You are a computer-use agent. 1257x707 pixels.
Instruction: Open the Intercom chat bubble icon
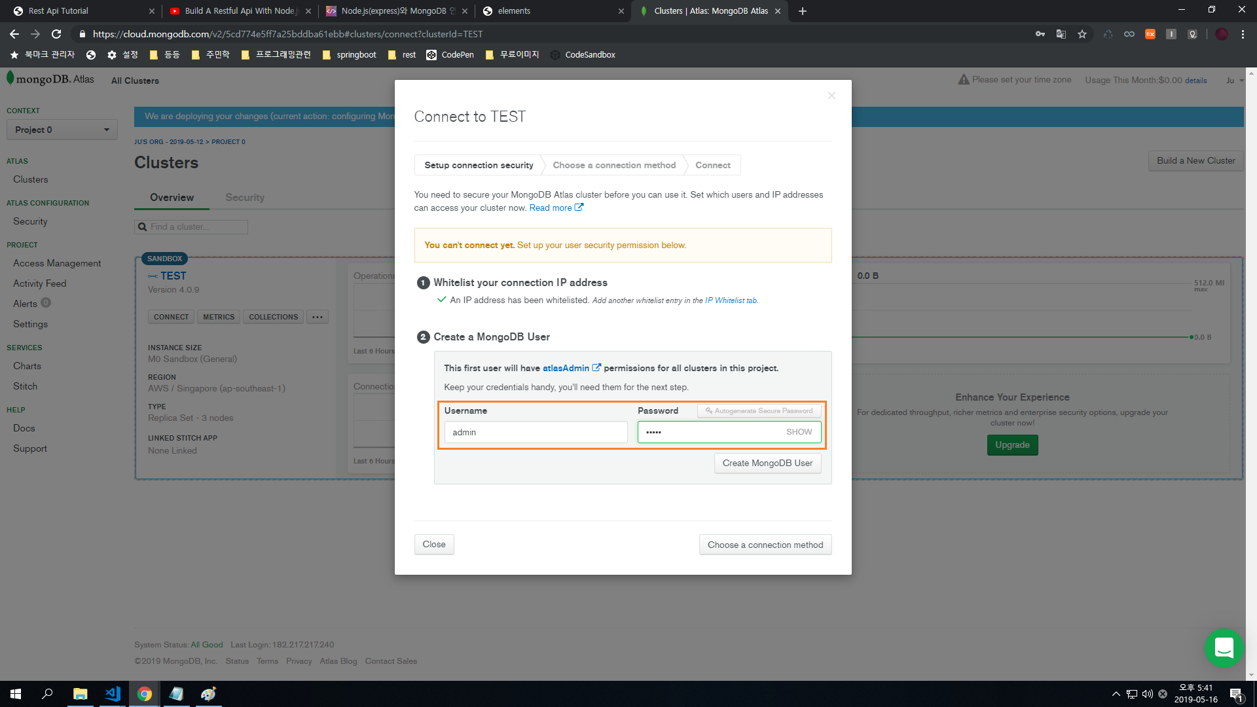1224,648
